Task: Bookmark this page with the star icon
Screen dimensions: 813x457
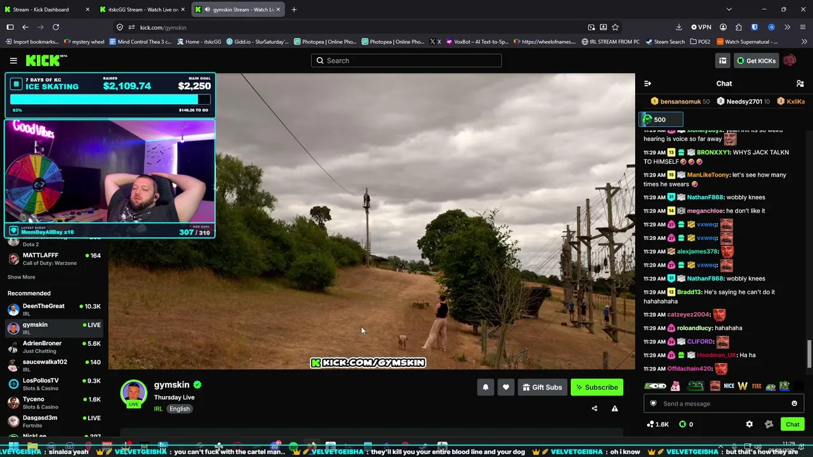Action: pos(615,27)
